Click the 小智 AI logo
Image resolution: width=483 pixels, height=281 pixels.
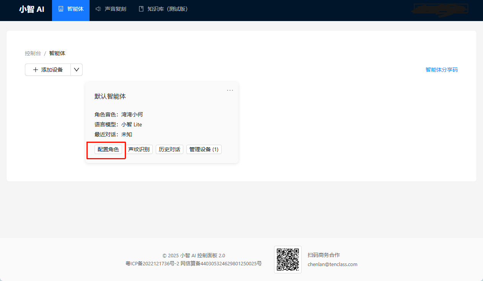click(32, 9)
